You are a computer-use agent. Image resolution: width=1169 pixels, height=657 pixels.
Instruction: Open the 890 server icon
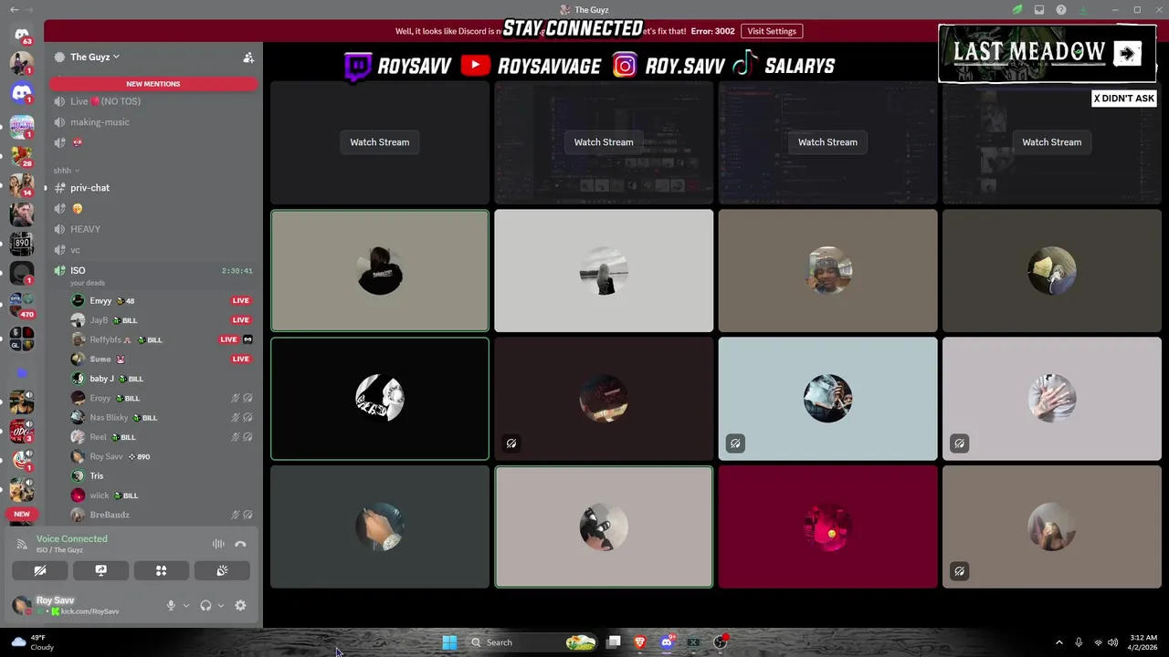pos(22,243)
